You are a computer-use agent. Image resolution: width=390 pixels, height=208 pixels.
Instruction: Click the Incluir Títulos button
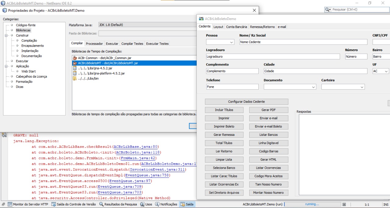coord(224,110)
